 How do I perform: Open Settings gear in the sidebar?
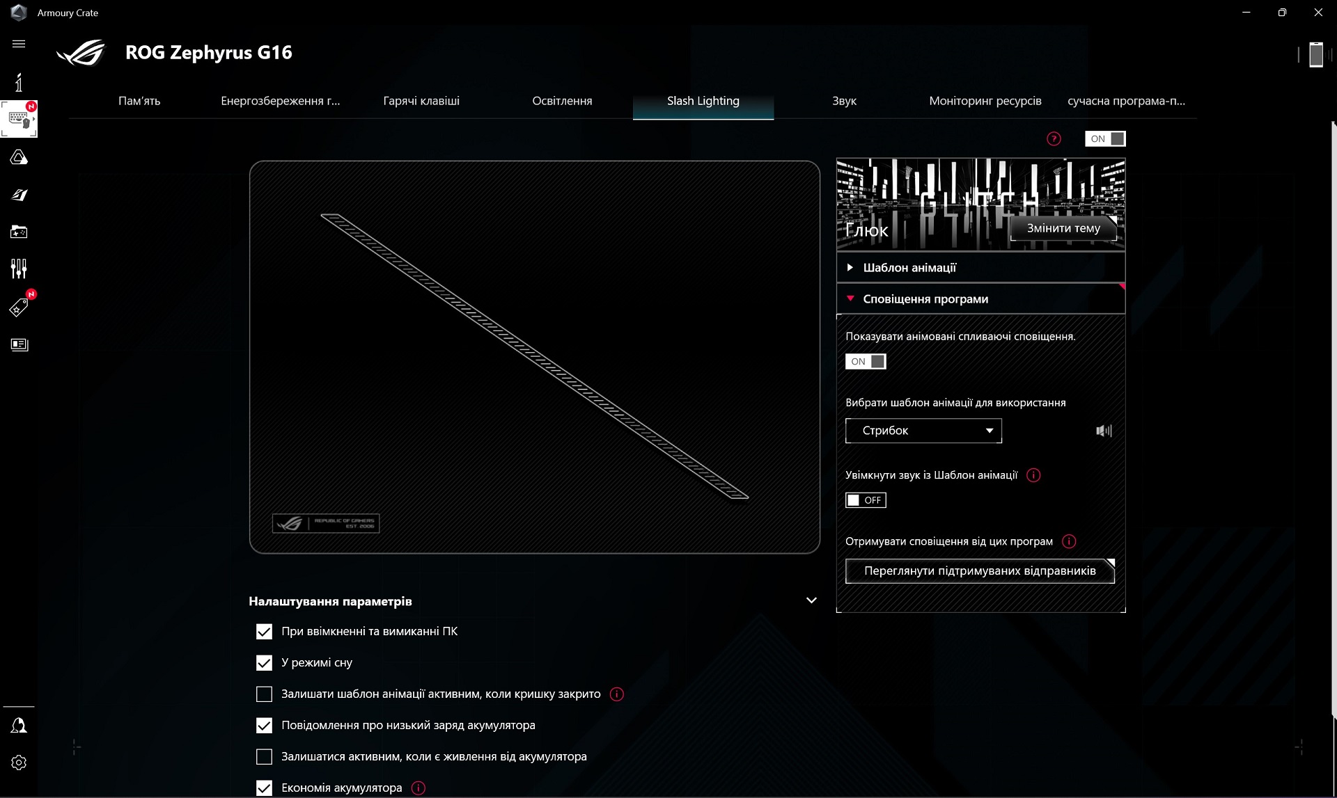(x=19, y=763)
